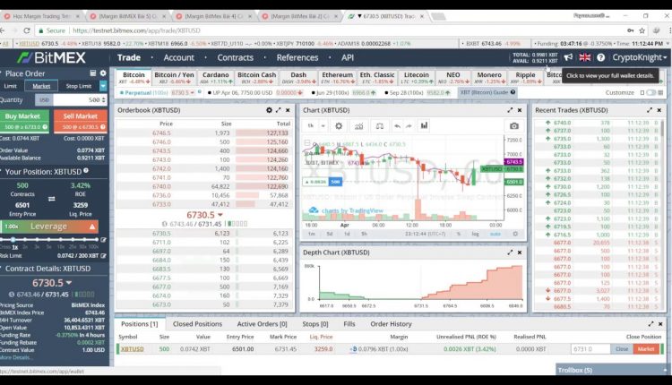Open compare symbols scale icon on chart
Viewport: 672px width, 385px height.
coord(379,126)
